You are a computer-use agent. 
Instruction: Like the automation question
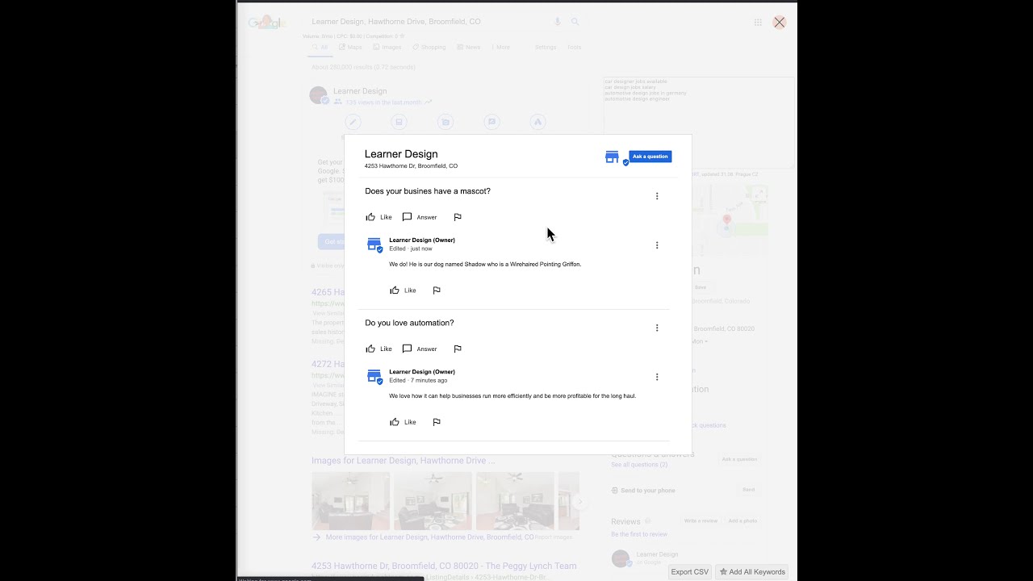(x=378, y=349)
